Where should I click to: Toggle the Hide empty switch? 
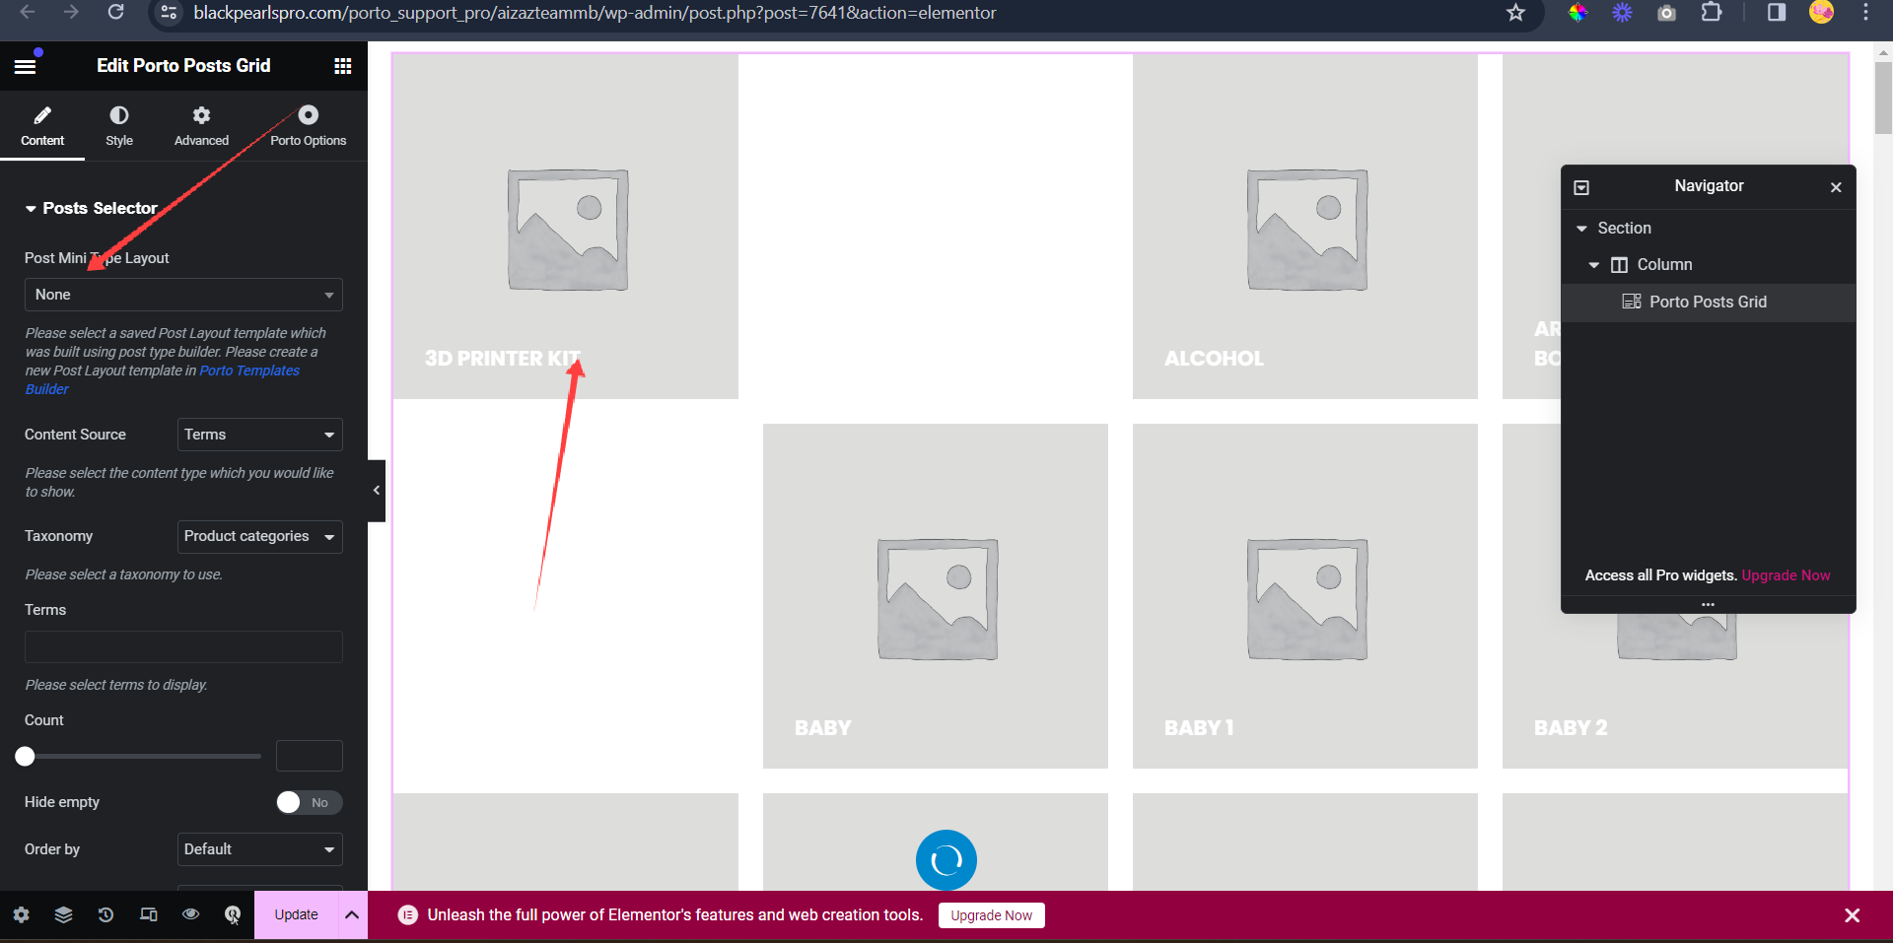point(309,802)
